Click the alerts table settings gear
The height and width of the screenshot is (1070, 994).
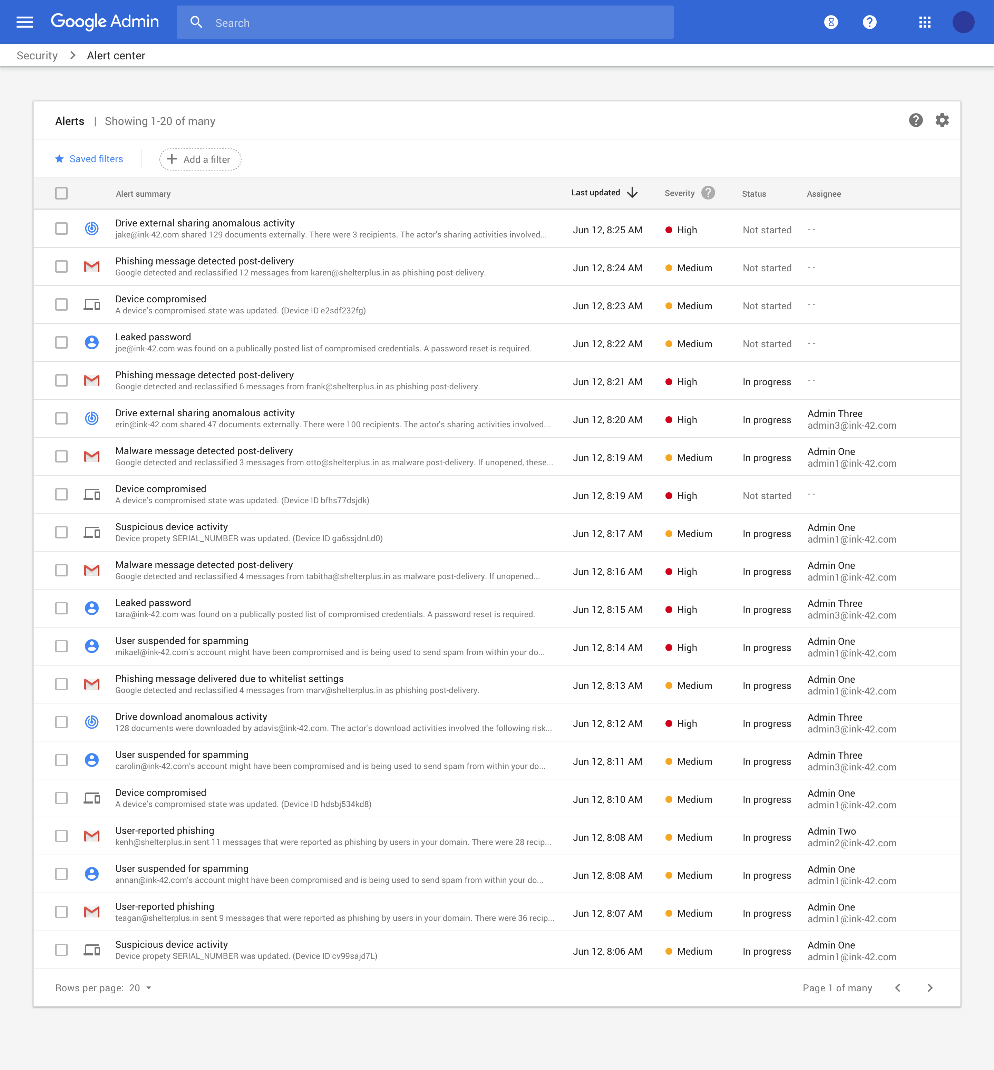(942, 120)
